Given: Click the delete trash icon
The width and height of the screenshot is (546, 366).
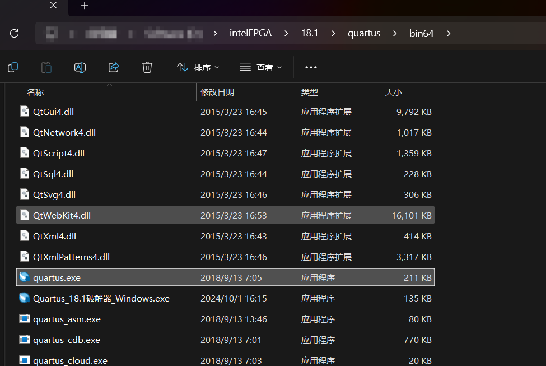Looking at the screenshot, I should 147,67.
